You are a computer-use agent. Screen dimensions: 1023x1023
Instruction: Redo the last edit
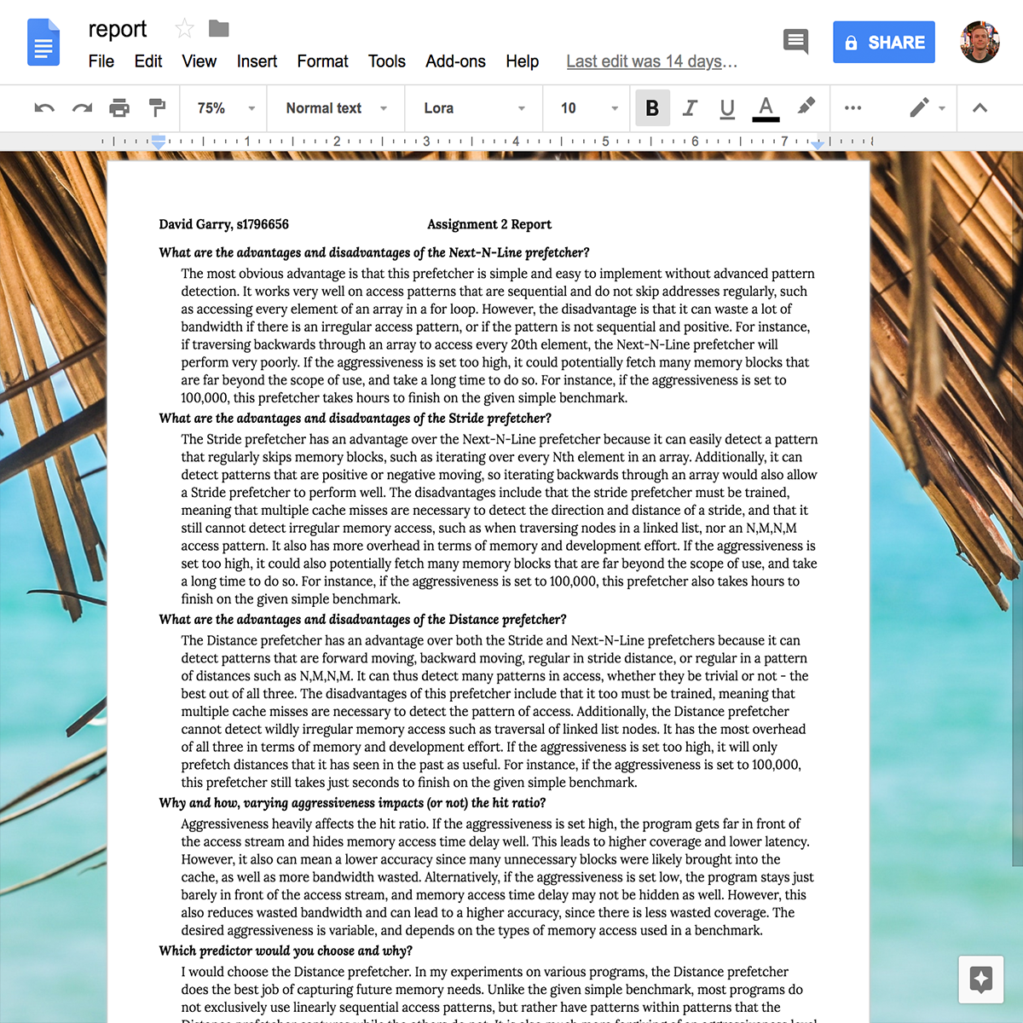[82, 108]
